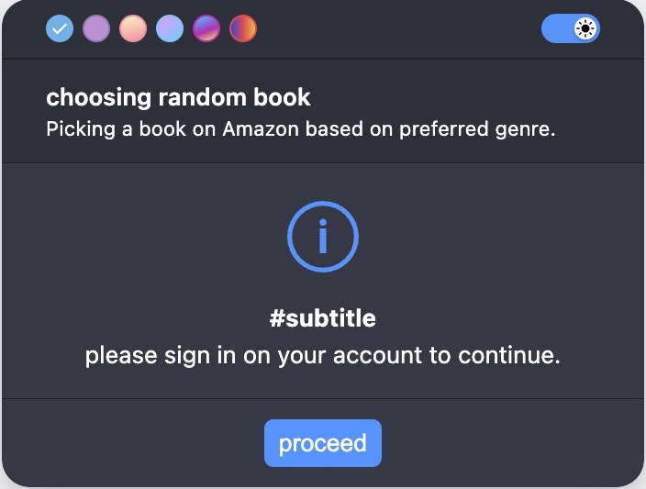The height and width of the screenshot is (489, 646).
Task: Click the 'please sign in' message text
Action: pos(323,356)
